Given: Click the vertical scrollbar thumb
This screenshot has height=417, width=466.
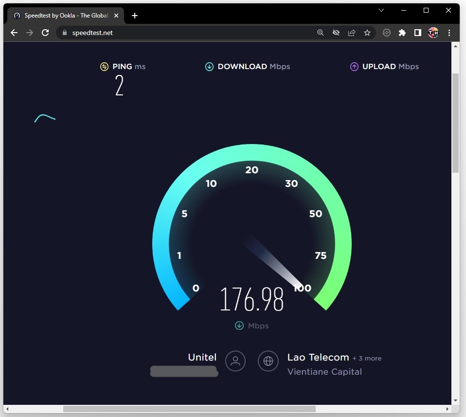Looking at the screenshot, I should [455, 123].
